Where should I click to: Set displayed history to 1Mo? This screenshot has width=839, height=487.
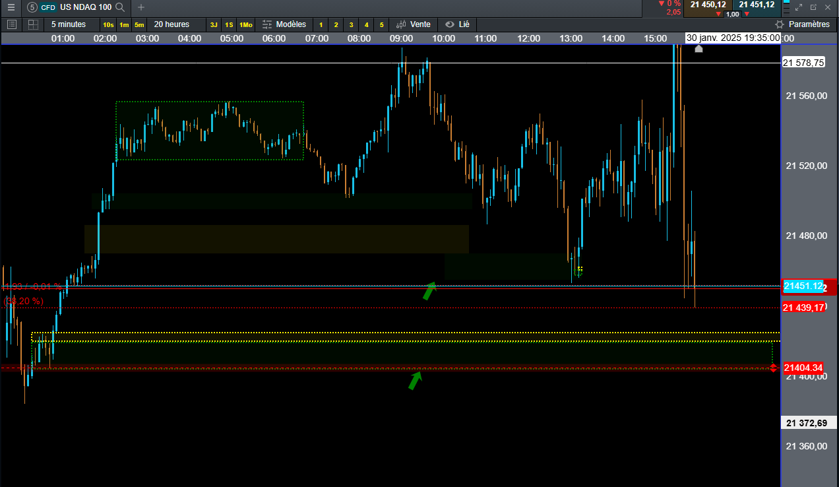[x=246, y=24]
